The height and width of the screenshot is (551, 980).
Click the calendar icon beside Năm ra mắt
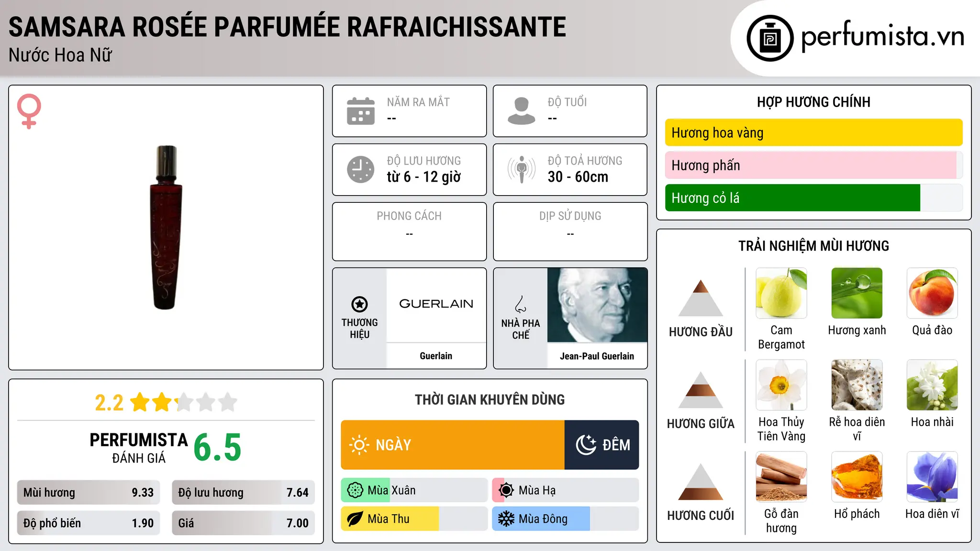pos(361,111)
